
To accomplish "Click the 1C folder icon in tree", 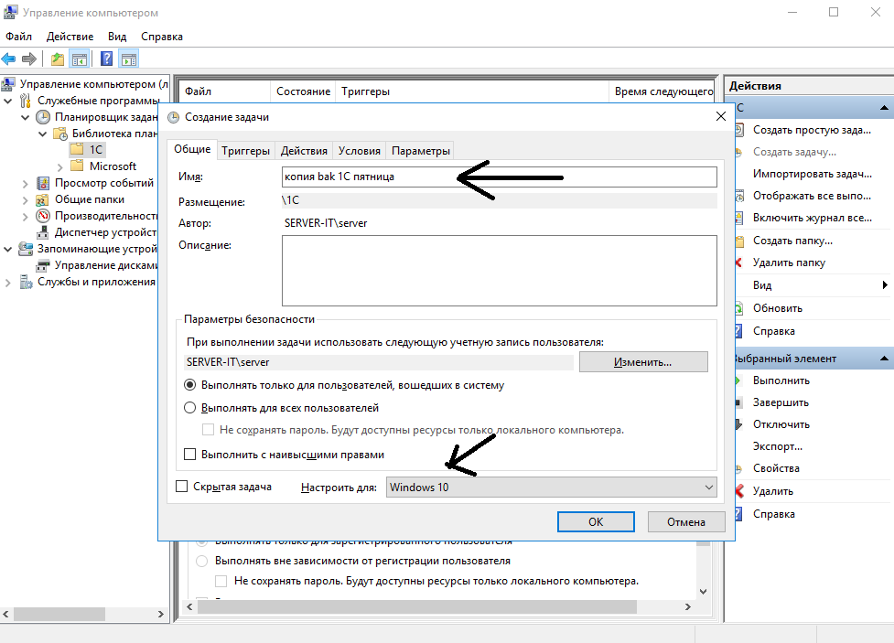I will (77, 149).
